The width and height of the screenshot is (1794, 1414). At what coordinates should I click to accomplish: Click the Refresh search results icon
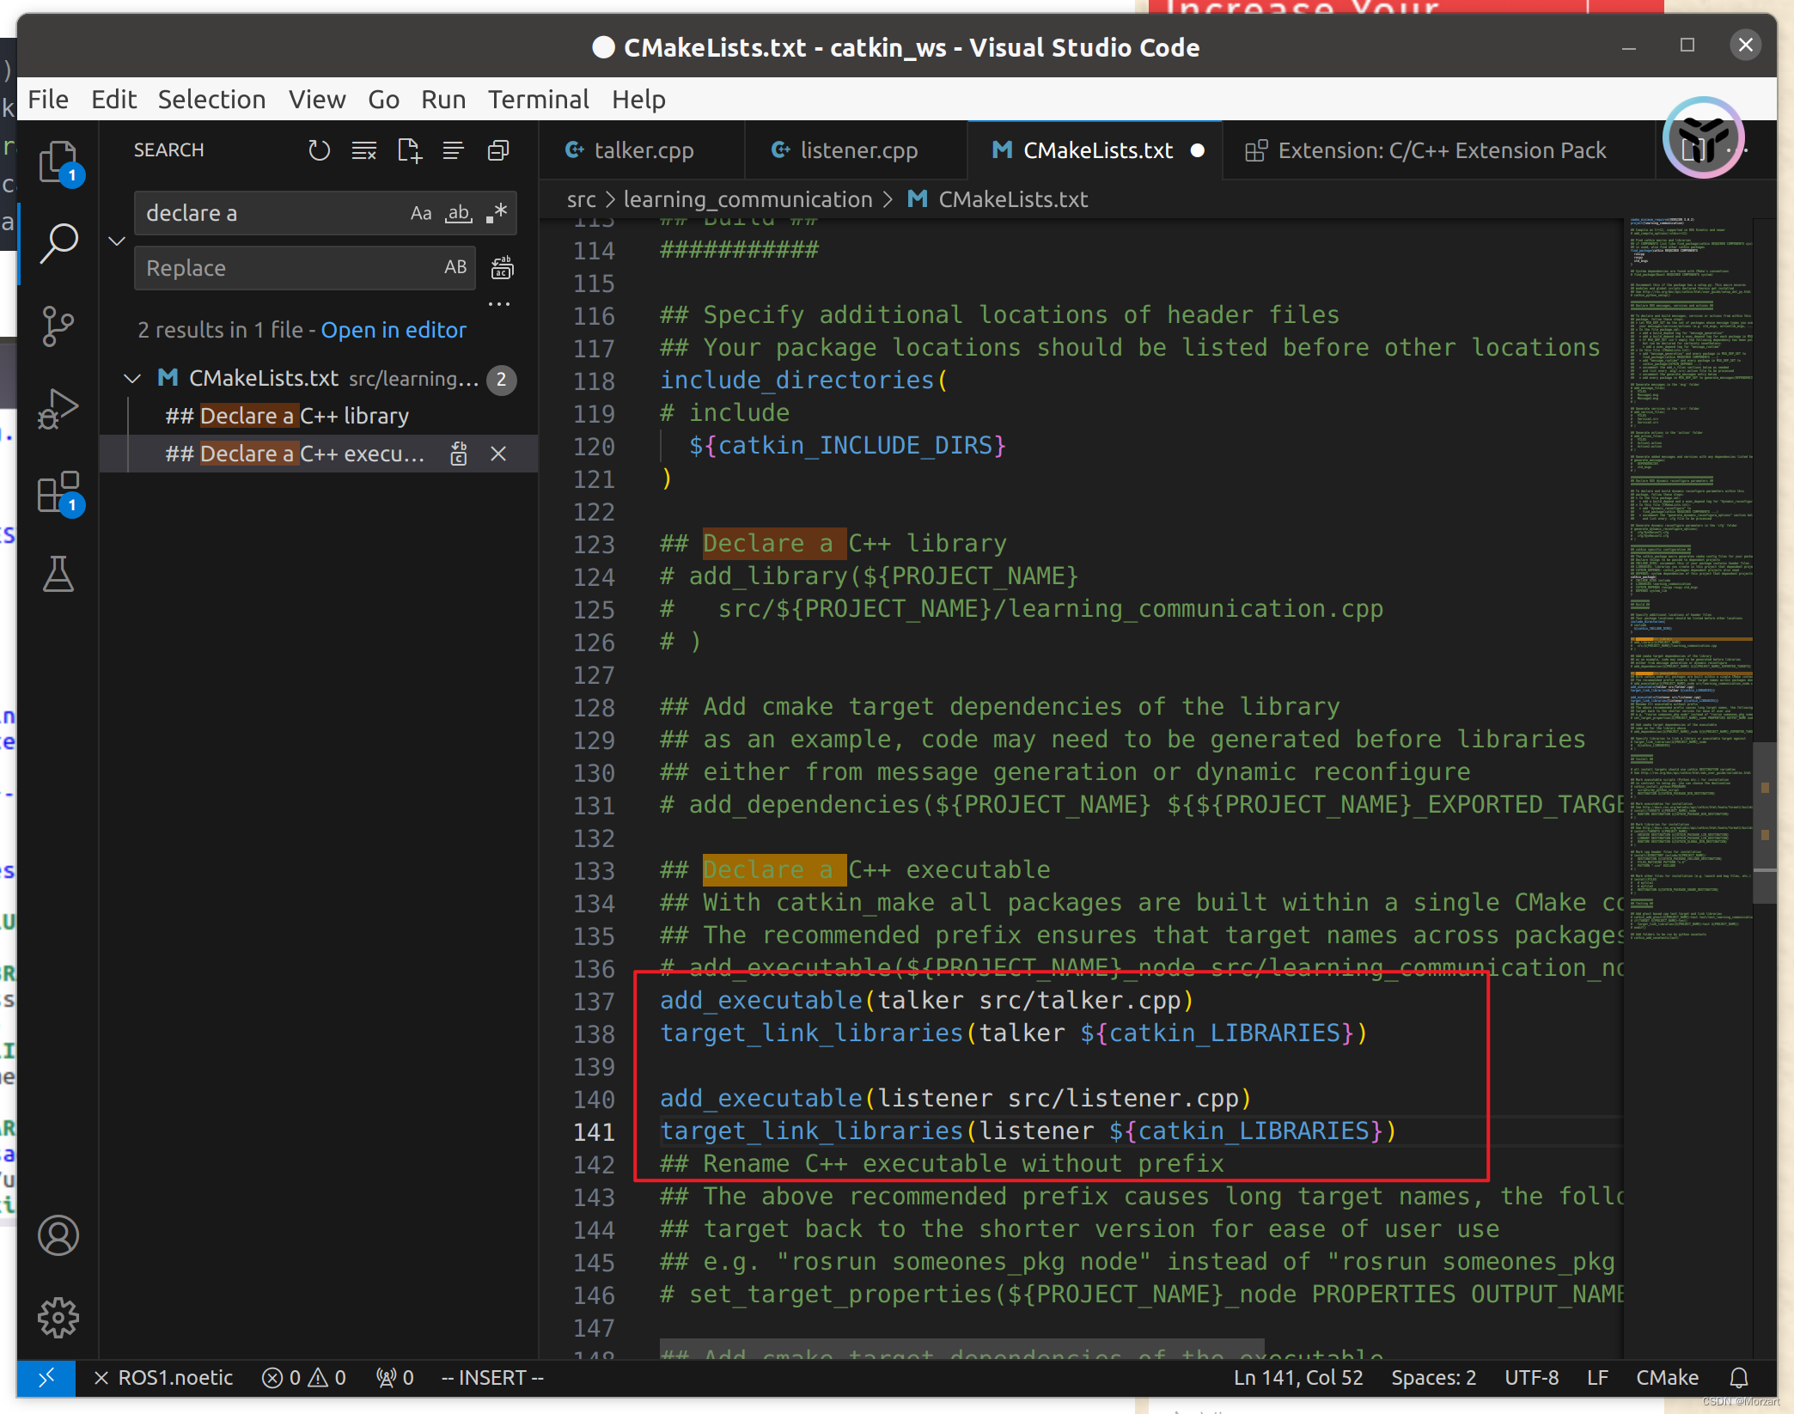319,150
